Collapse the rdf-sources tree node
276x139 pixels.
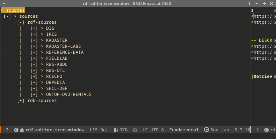tap(20, 22)
